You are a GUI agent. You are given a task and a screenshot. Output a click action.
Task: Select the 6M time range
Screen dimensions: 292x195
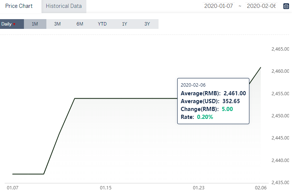coord(80,24)
